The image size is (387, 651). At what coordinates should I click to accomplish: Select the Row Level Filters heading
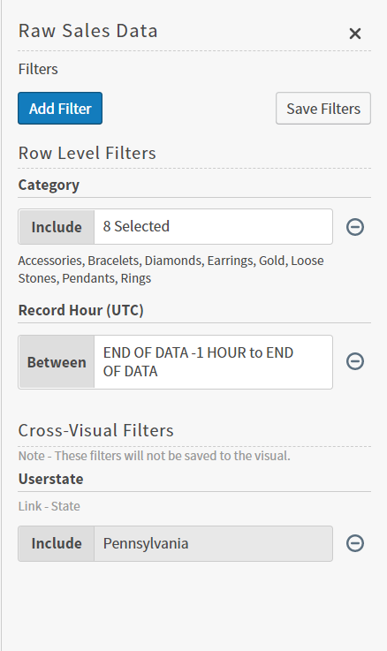[87, 153]
